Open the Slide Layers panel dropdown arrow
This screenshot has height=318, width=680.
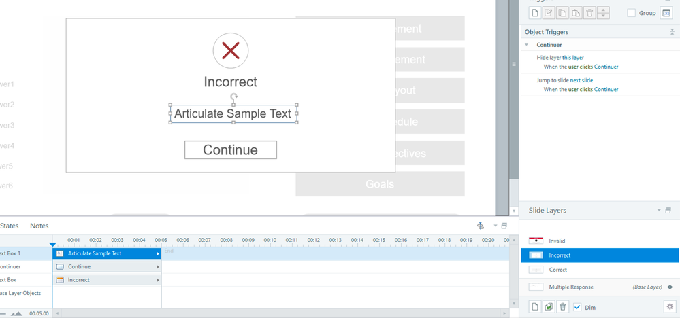659,211
